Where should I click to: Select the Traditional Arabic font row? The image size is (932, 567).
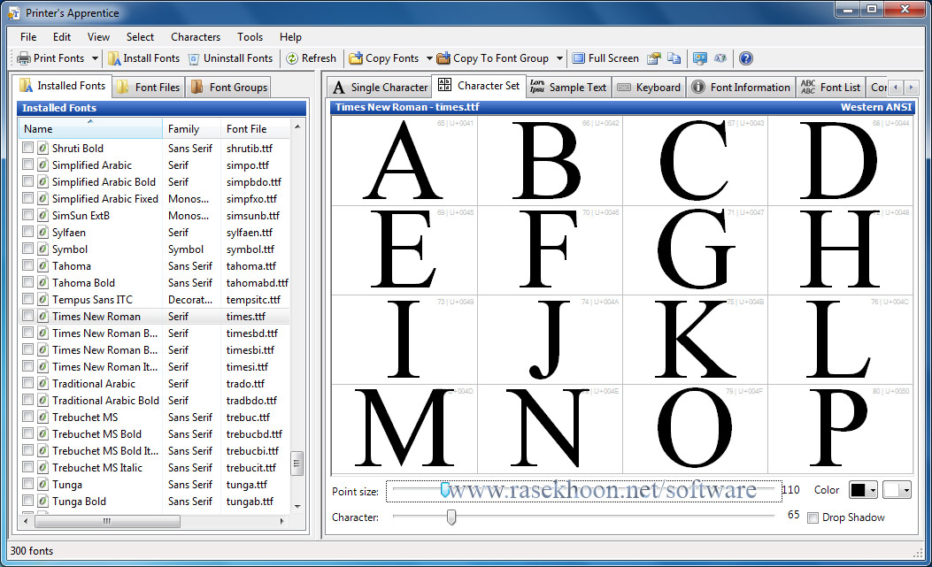[155, 383]
